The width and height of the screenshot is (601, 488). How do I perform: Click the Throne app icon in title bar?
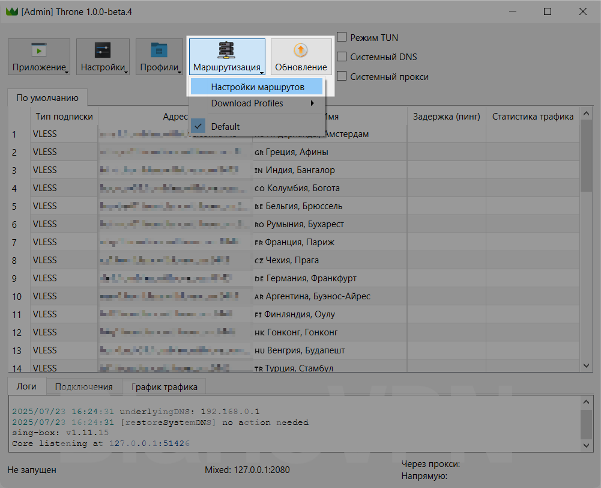(x=11, y=11)
